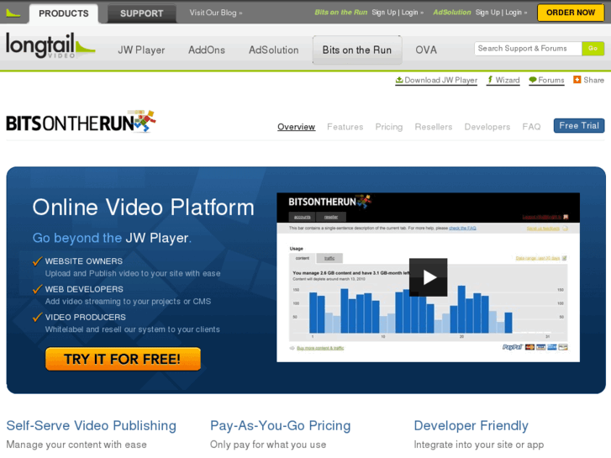Select the Bits on the Run nav item

[x=357, y=50]
